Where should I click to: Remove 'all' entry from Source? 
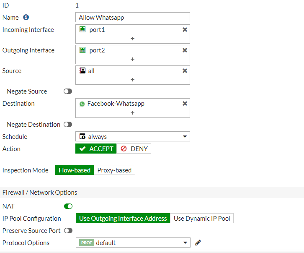185,71
